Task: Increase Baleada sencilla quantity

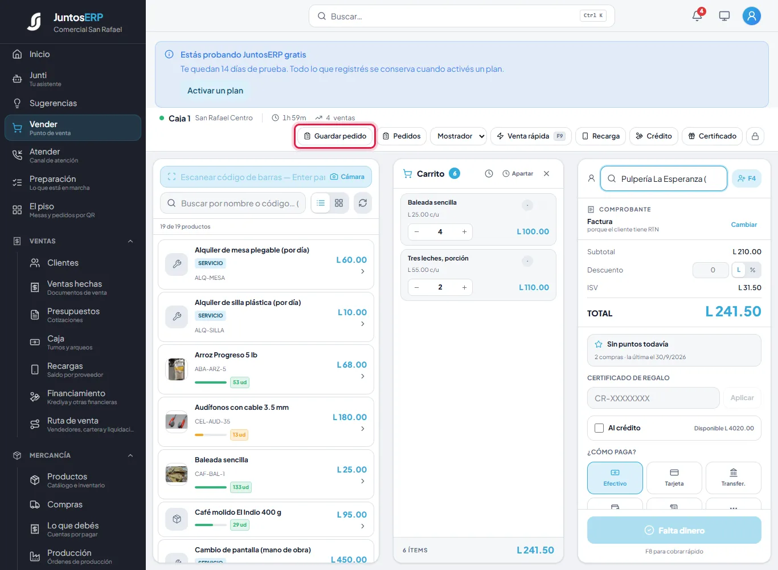Action: click(464, 232)
